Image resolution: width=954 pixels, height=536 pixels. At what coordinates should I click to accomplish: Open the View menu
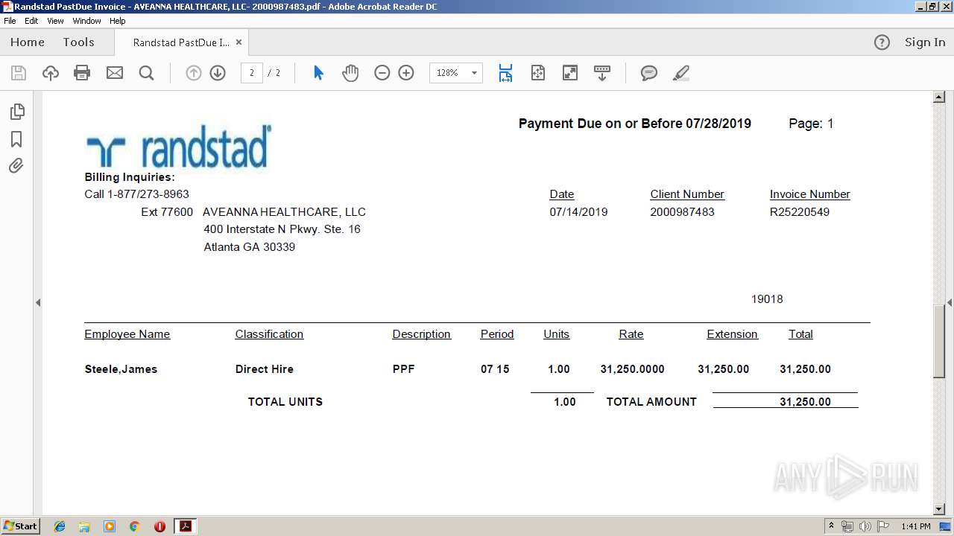[x=55, y=21]
